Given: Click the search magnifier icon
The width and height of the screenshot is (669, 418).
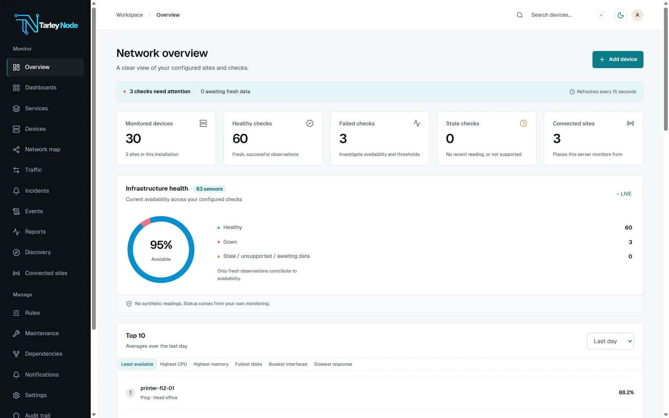Looking at the screenshot, I should tap(520, 15).
